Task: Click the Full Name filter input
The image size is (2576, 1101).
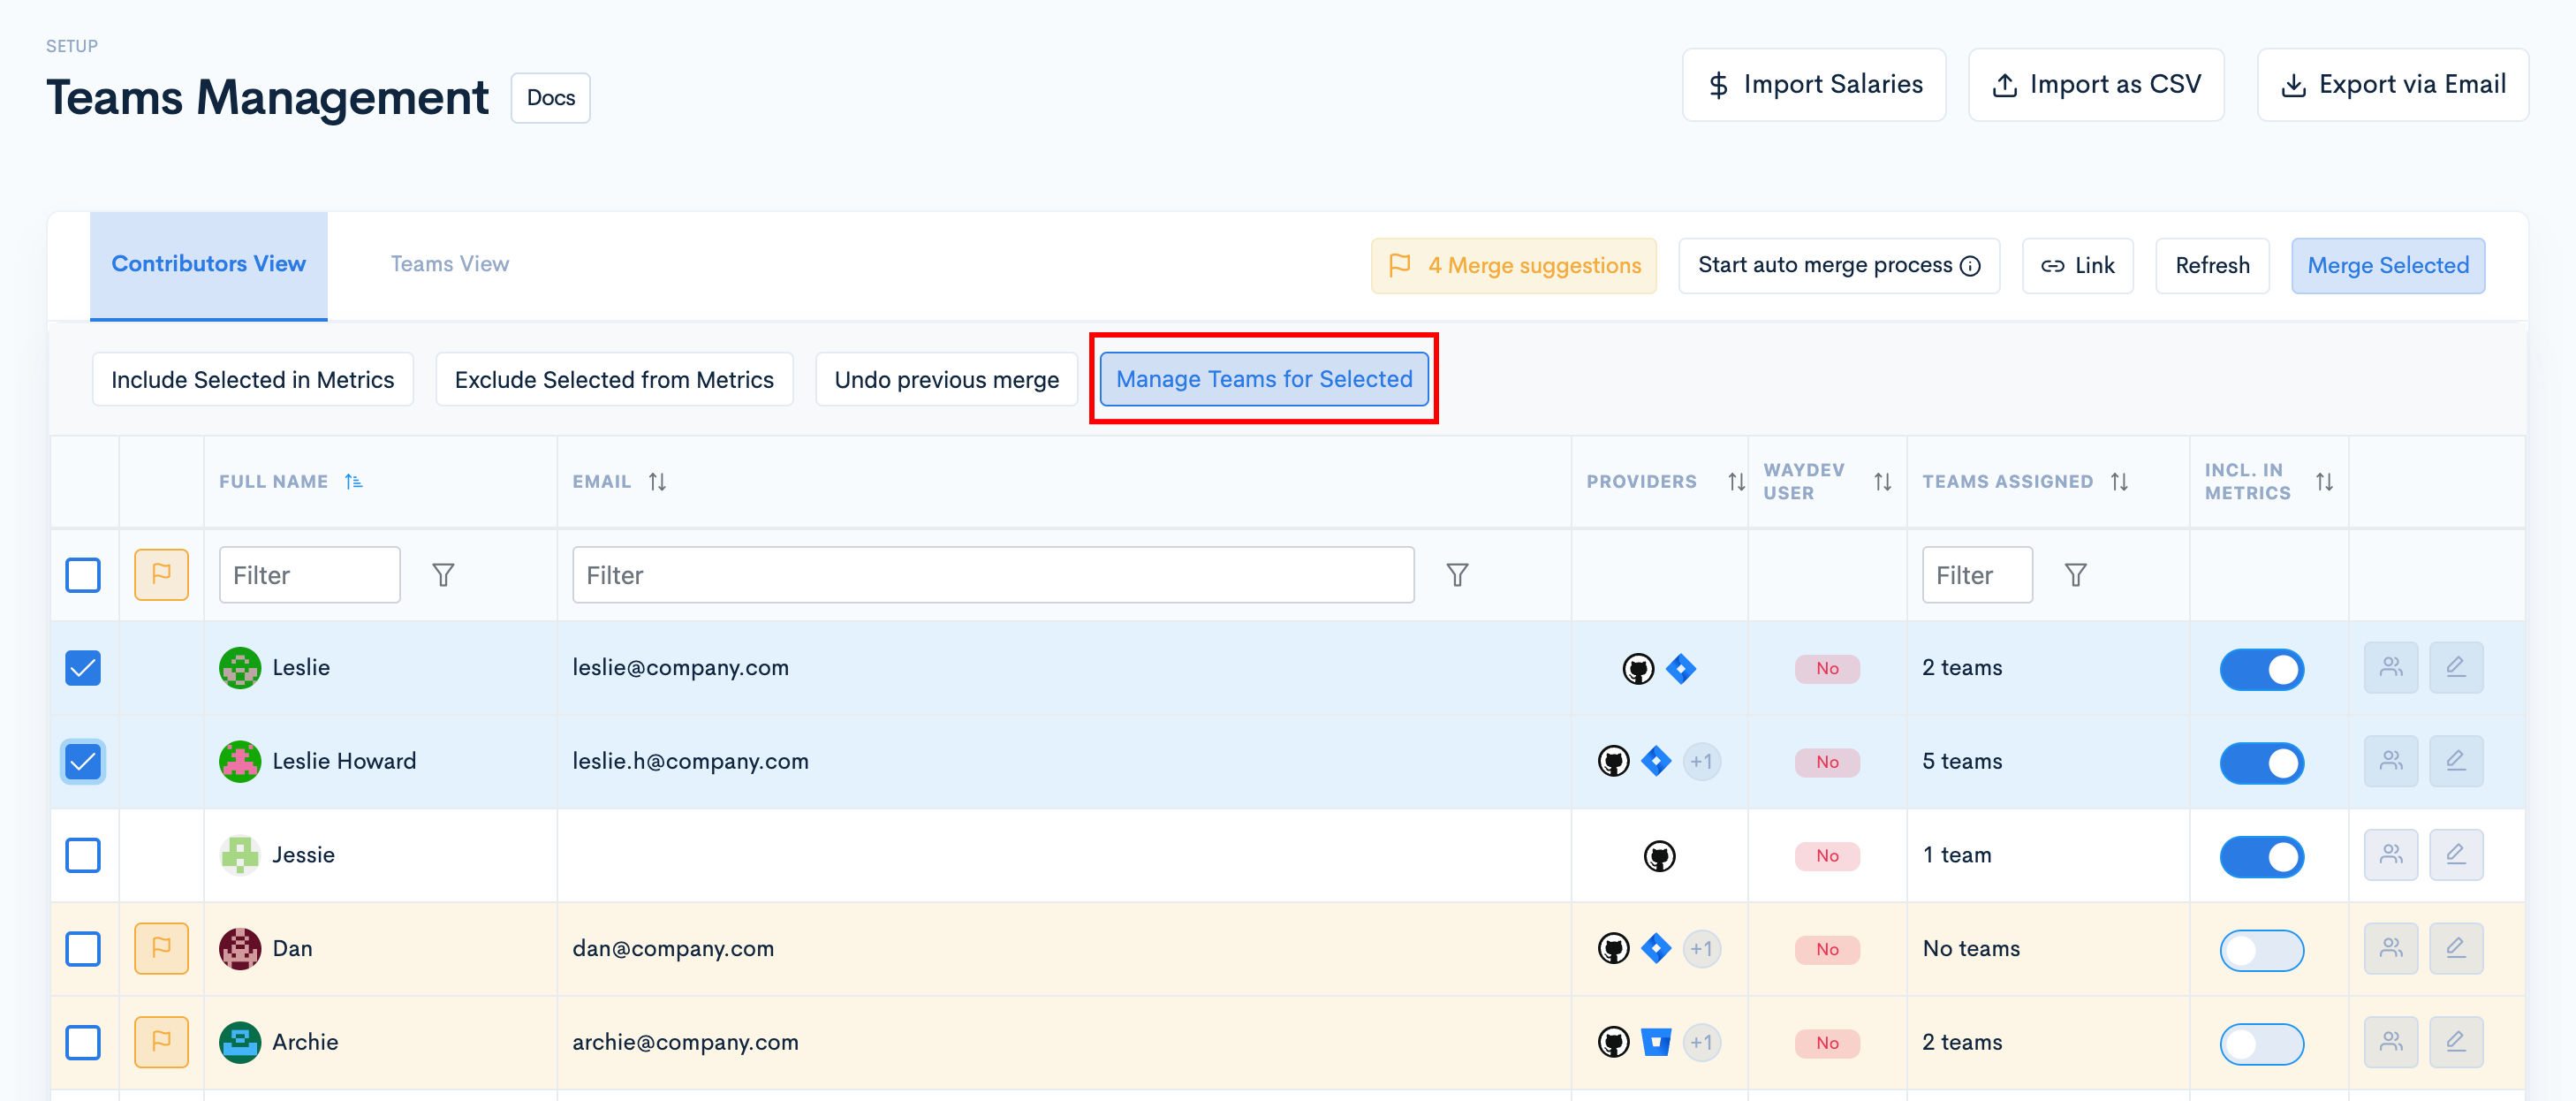Action: [x=309, y=575]
